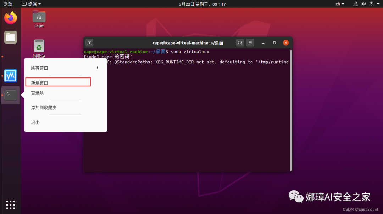Click the terminal vertical scrollbar
Image resolution: width=383 pixels, height=214 pixels.
coord(291,110)
